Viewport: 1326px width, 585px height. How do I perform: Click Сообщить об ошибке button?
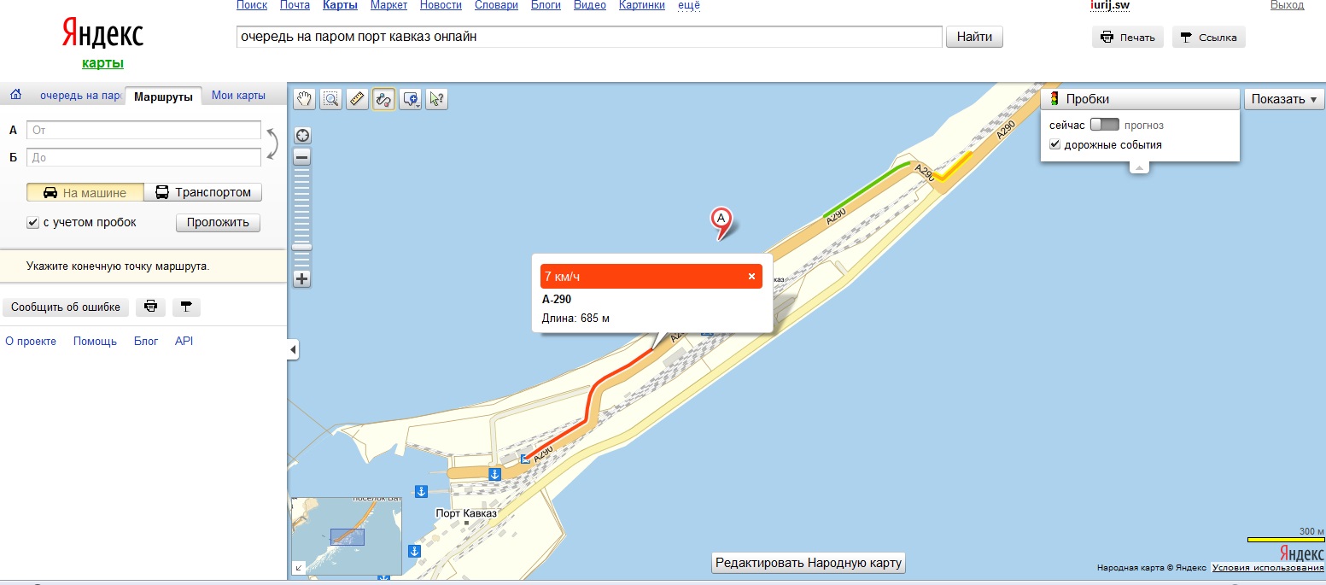point(67,307)
